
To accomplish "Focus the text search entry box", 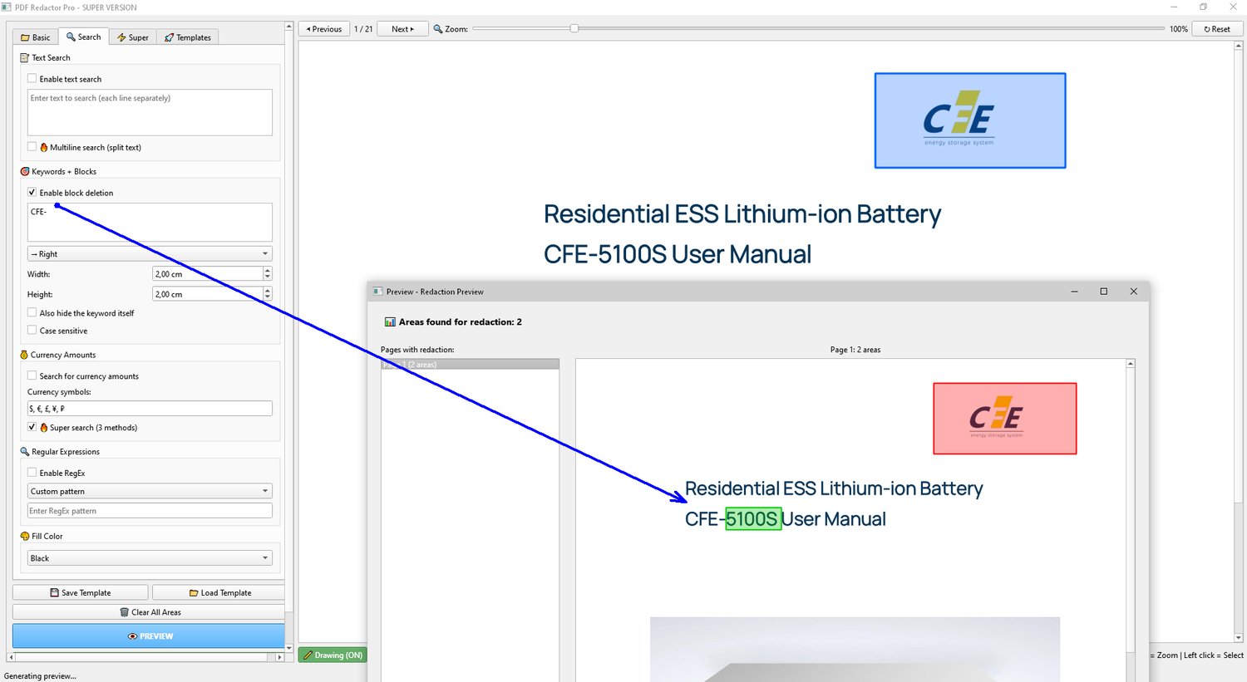I will [150, 112].
